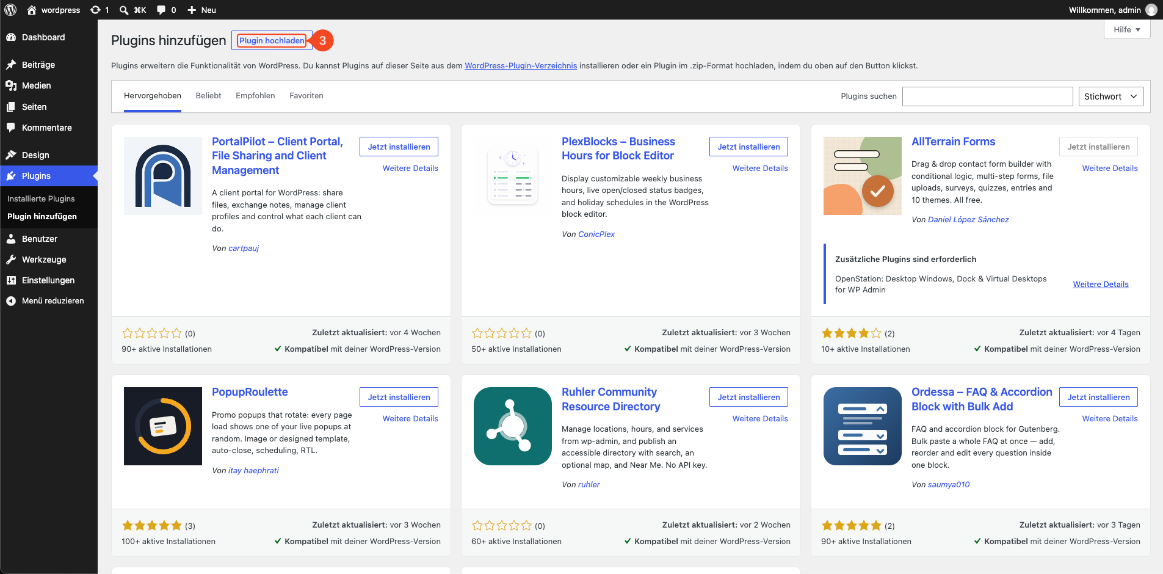Click Willkommen, admin account menu
Viewport: 1163px width, 574px height.
(1112, 10)
